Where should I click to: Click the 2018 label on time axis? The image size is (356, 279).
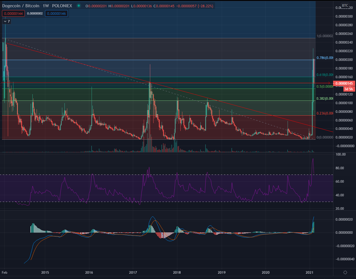click(x=177, y=272)
